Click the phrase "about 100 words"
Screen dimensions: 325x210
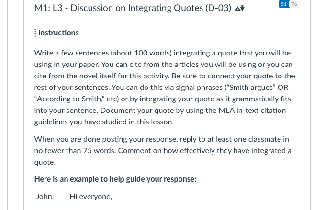coord(141,53)
